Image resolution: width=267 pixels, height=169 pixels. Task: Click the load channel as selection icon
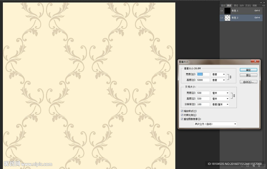(x=242, y=166)
